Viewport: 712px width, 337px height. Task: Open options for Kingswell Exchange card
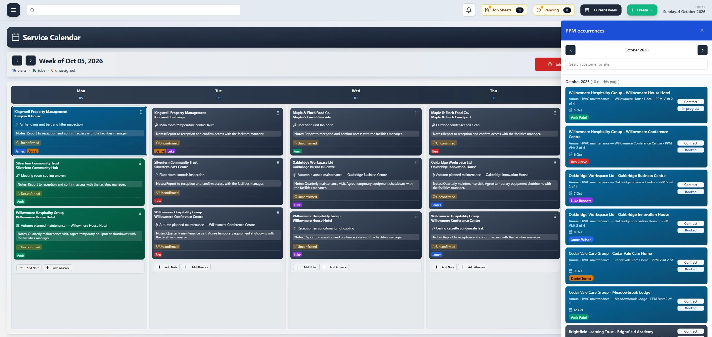278,113
